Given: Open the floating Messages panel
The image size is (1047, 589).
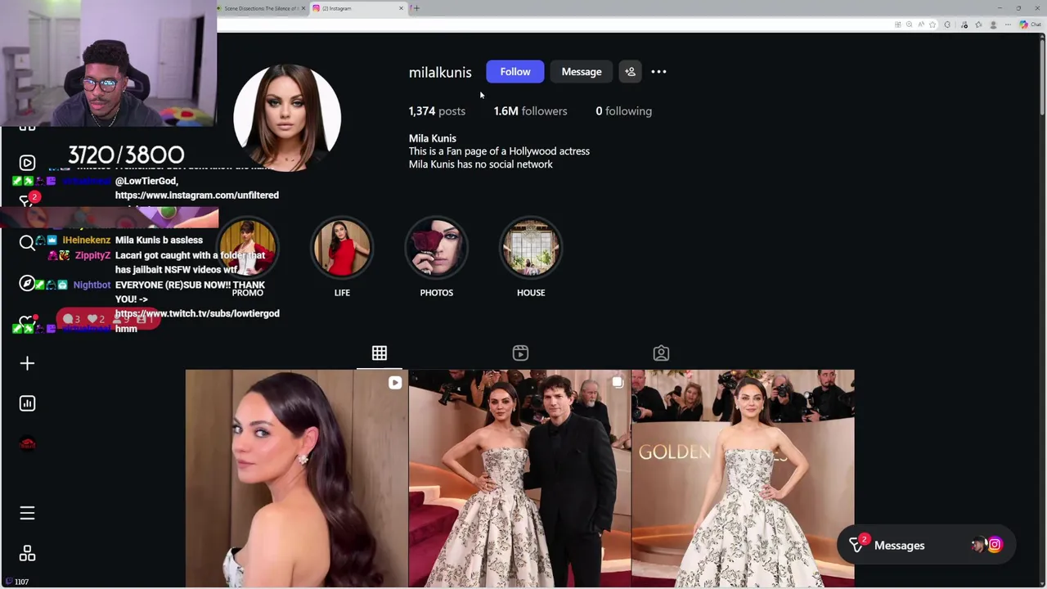Looking at the screenshot, I should click(x=926, y=545).
